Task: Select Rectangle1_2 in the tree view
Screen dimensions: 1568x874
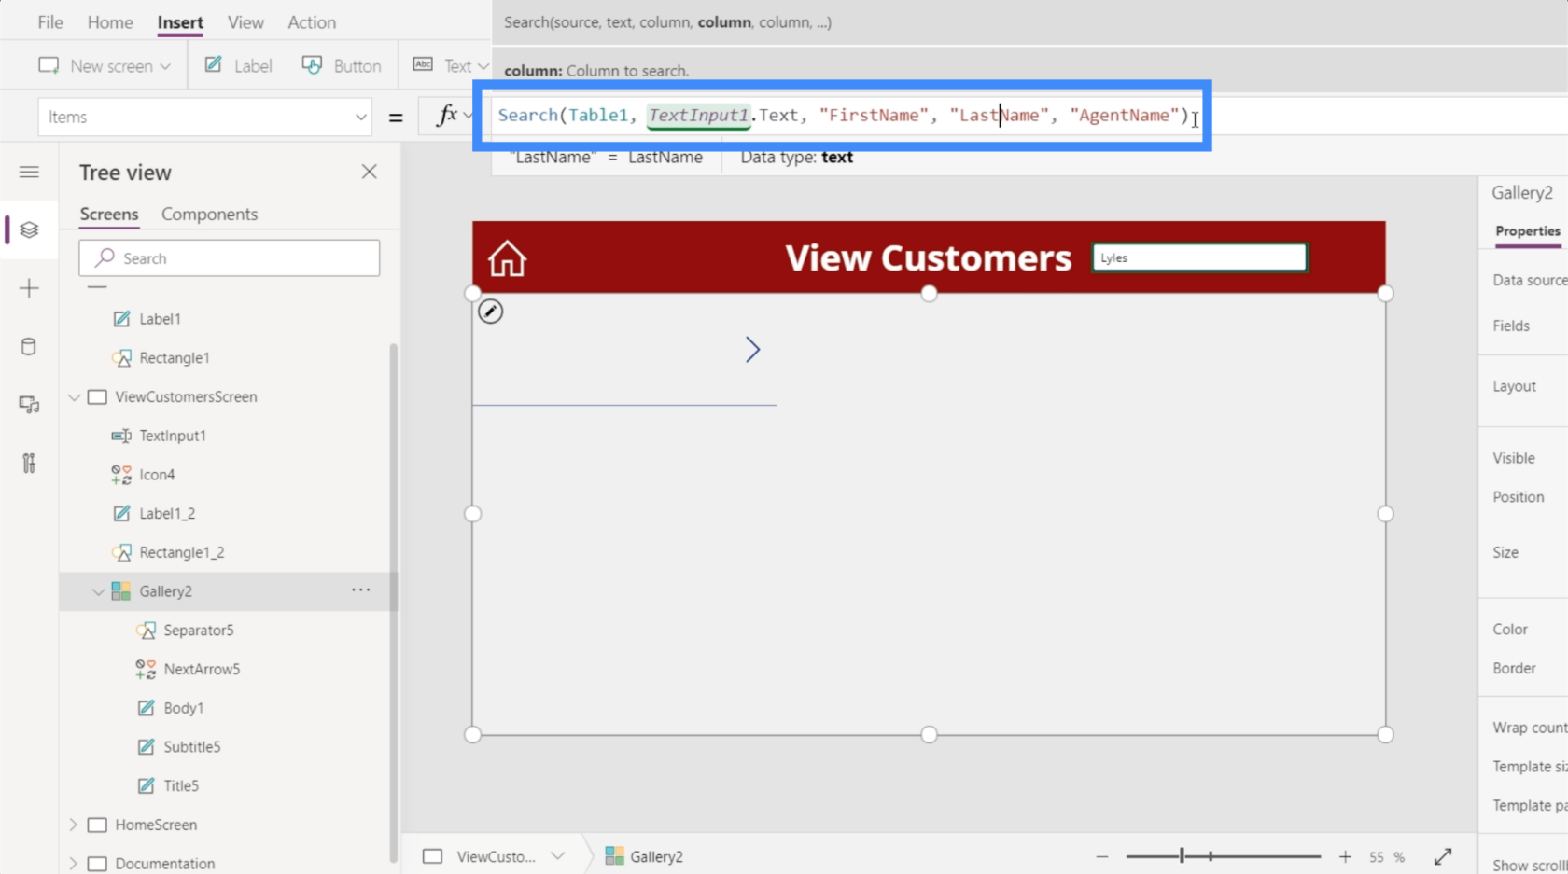Action: 181,552
